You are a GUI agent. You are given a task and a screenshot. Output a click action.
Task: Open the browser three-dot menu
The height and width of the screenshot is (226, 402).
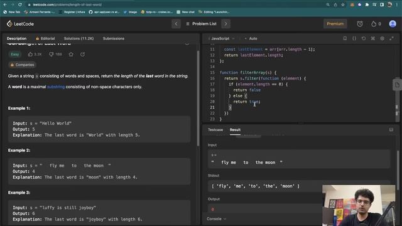point(397,4)
